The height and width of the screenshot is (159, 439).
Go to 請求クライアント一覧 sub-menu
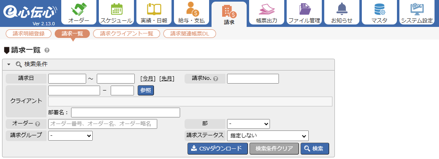click(x=127, y=34)
